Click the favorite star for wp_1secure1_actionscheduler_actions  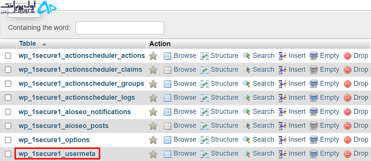tap(153, 56)
